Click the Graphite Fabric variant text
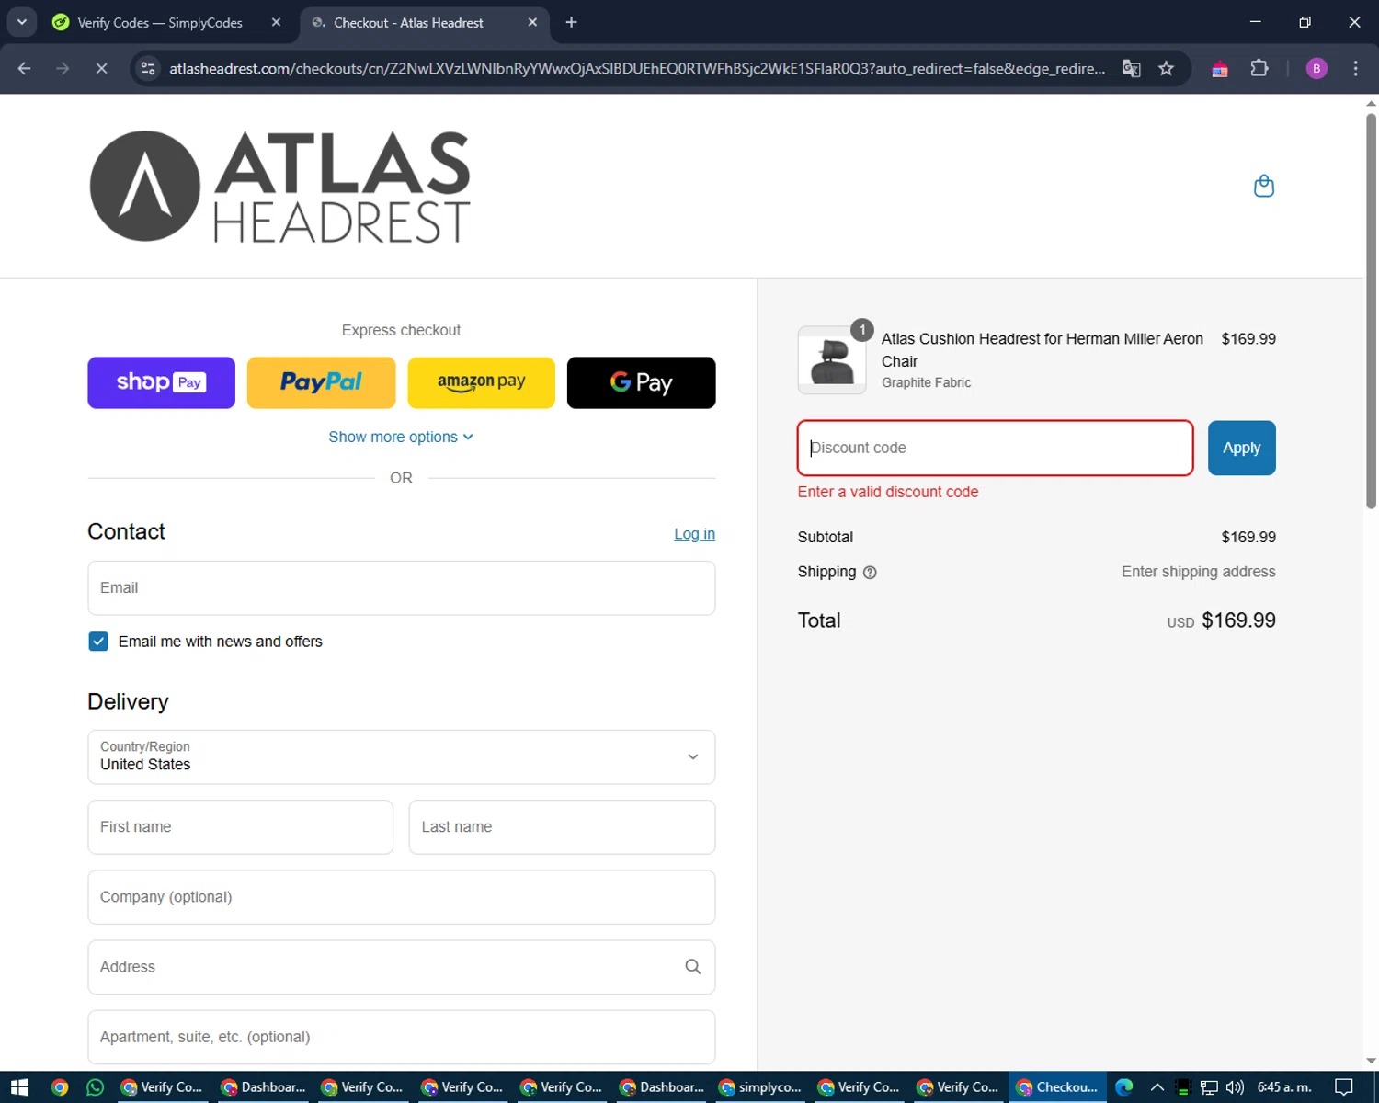 pyautogui.click(x=926, y=382)
